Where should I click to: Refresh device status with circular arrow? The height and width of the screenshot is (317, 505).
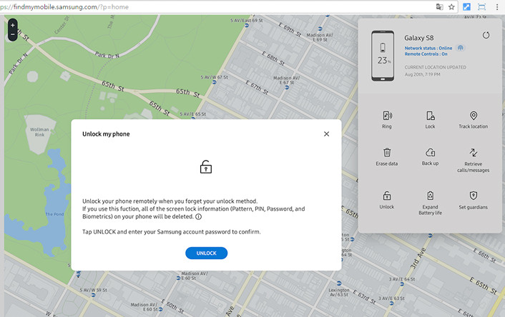point(486,36)
